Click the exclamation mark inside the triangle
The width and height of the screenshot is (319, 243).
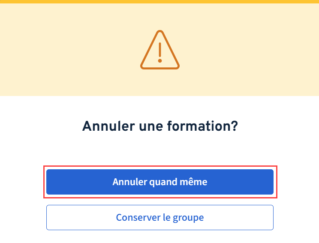pyautogui.click(x=160, y=52)
